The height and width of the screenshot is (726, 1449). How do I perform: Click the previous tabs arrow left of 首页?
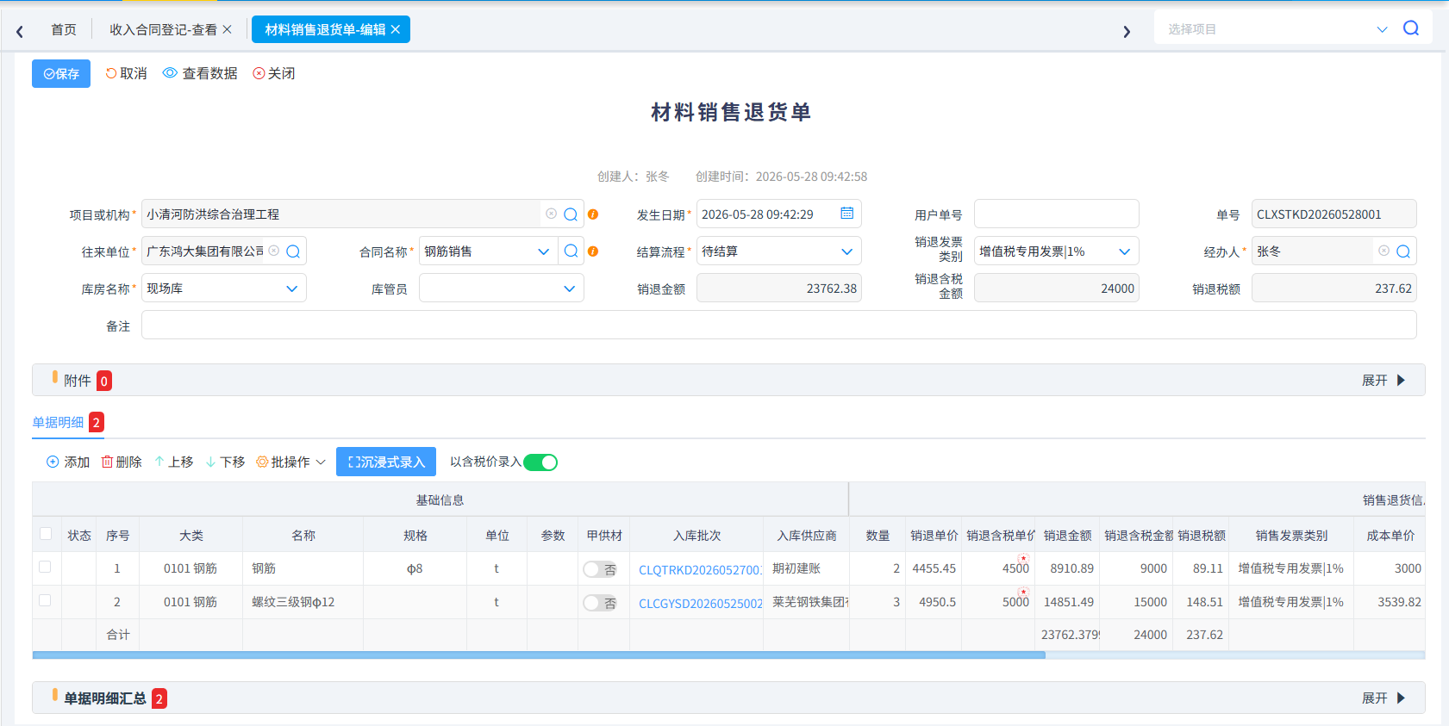point(20,31)
